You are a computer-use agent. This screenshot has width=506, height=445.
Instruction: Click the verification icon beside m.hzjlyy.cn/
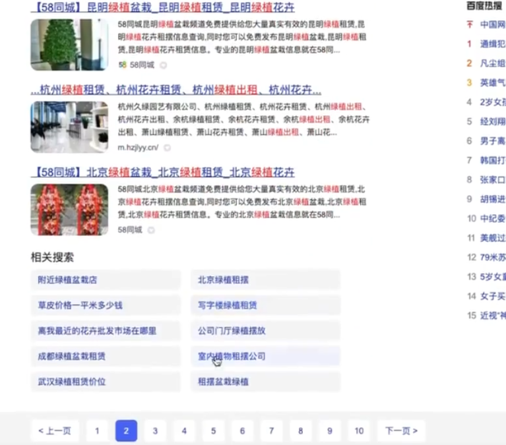coord(167,148)
